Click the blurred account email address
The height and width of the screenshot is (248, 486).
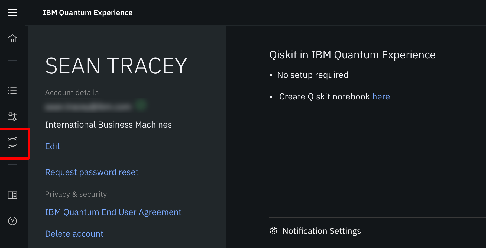[x=88, y=107]
